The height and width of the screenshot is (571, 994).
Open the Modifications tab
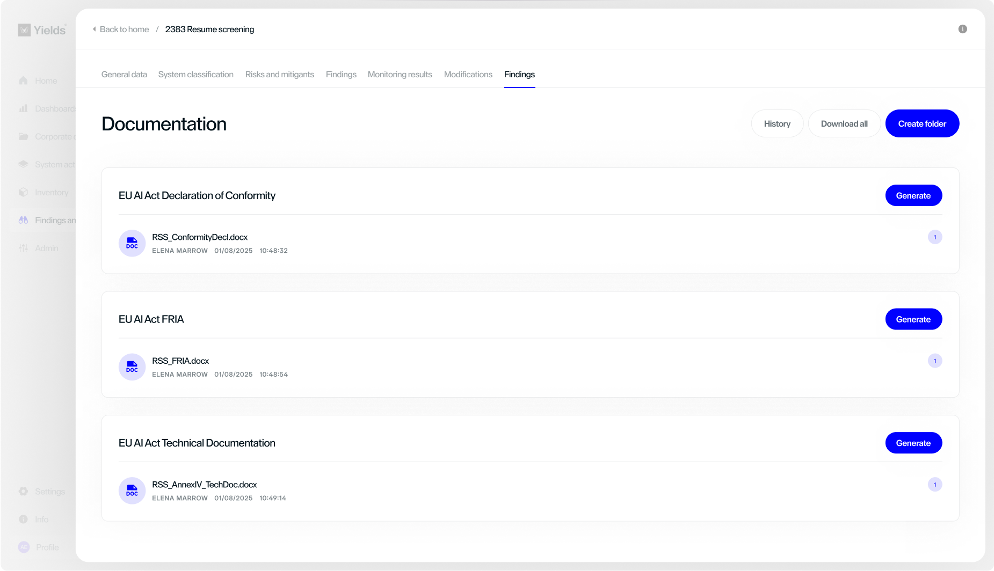tap(468, 74)
